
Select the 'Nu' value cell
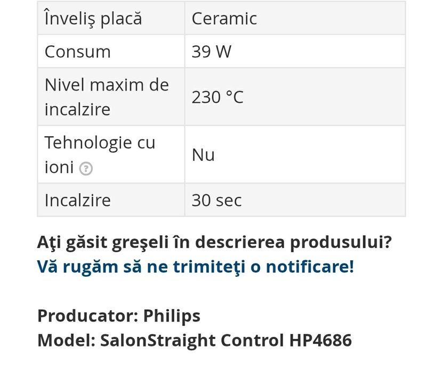[203, 155]
